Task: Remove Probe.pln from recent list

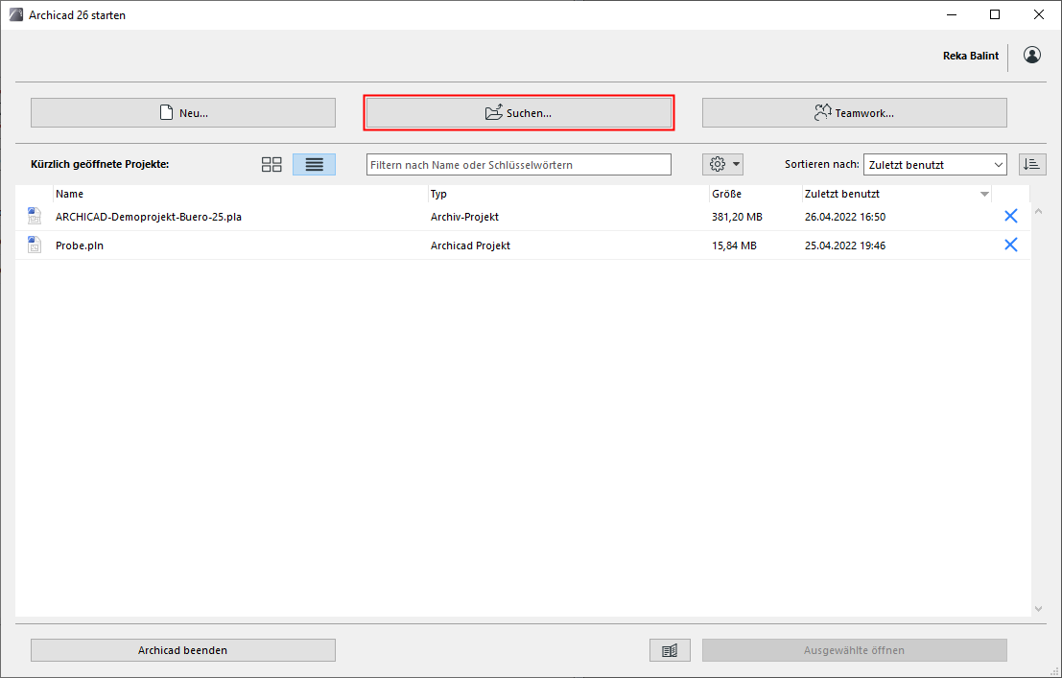Action: 1010,245
